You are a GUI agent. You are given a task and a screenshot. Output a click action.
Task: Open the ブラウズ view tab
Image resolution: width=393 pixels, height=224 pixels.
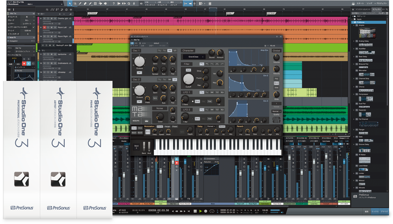[x=384, y=211]
